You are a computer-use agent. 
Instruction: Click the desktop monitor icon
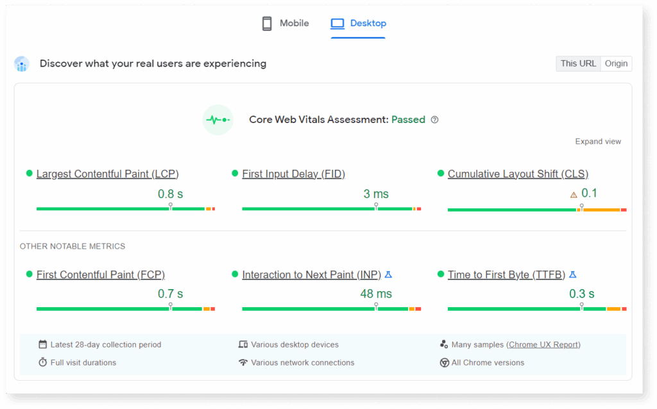[x=337, y=23]
